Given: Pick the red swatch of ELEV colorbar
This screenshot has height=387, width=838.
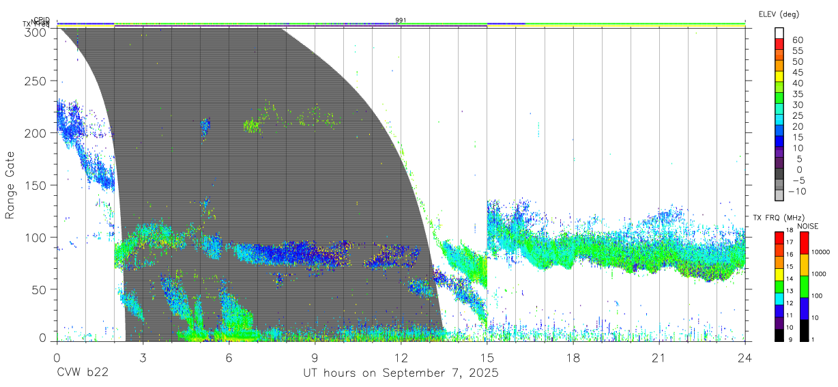Looking at the screenshot, I should click(x=781, y=44).
